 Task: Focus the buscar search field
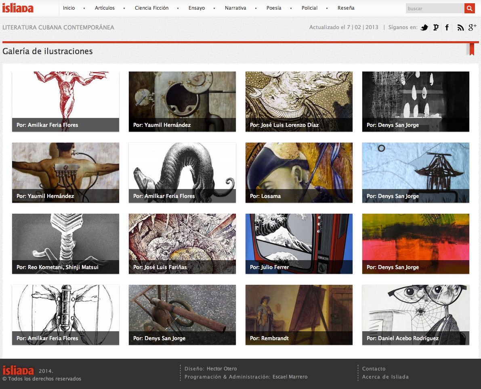(435, 8)
